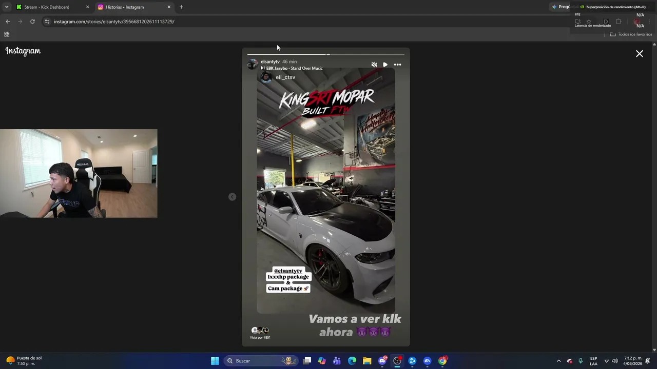This screenshot has height=369, width=657.
Task: Open the story's three-dot options menu
Action: click(x=397, y=65)
